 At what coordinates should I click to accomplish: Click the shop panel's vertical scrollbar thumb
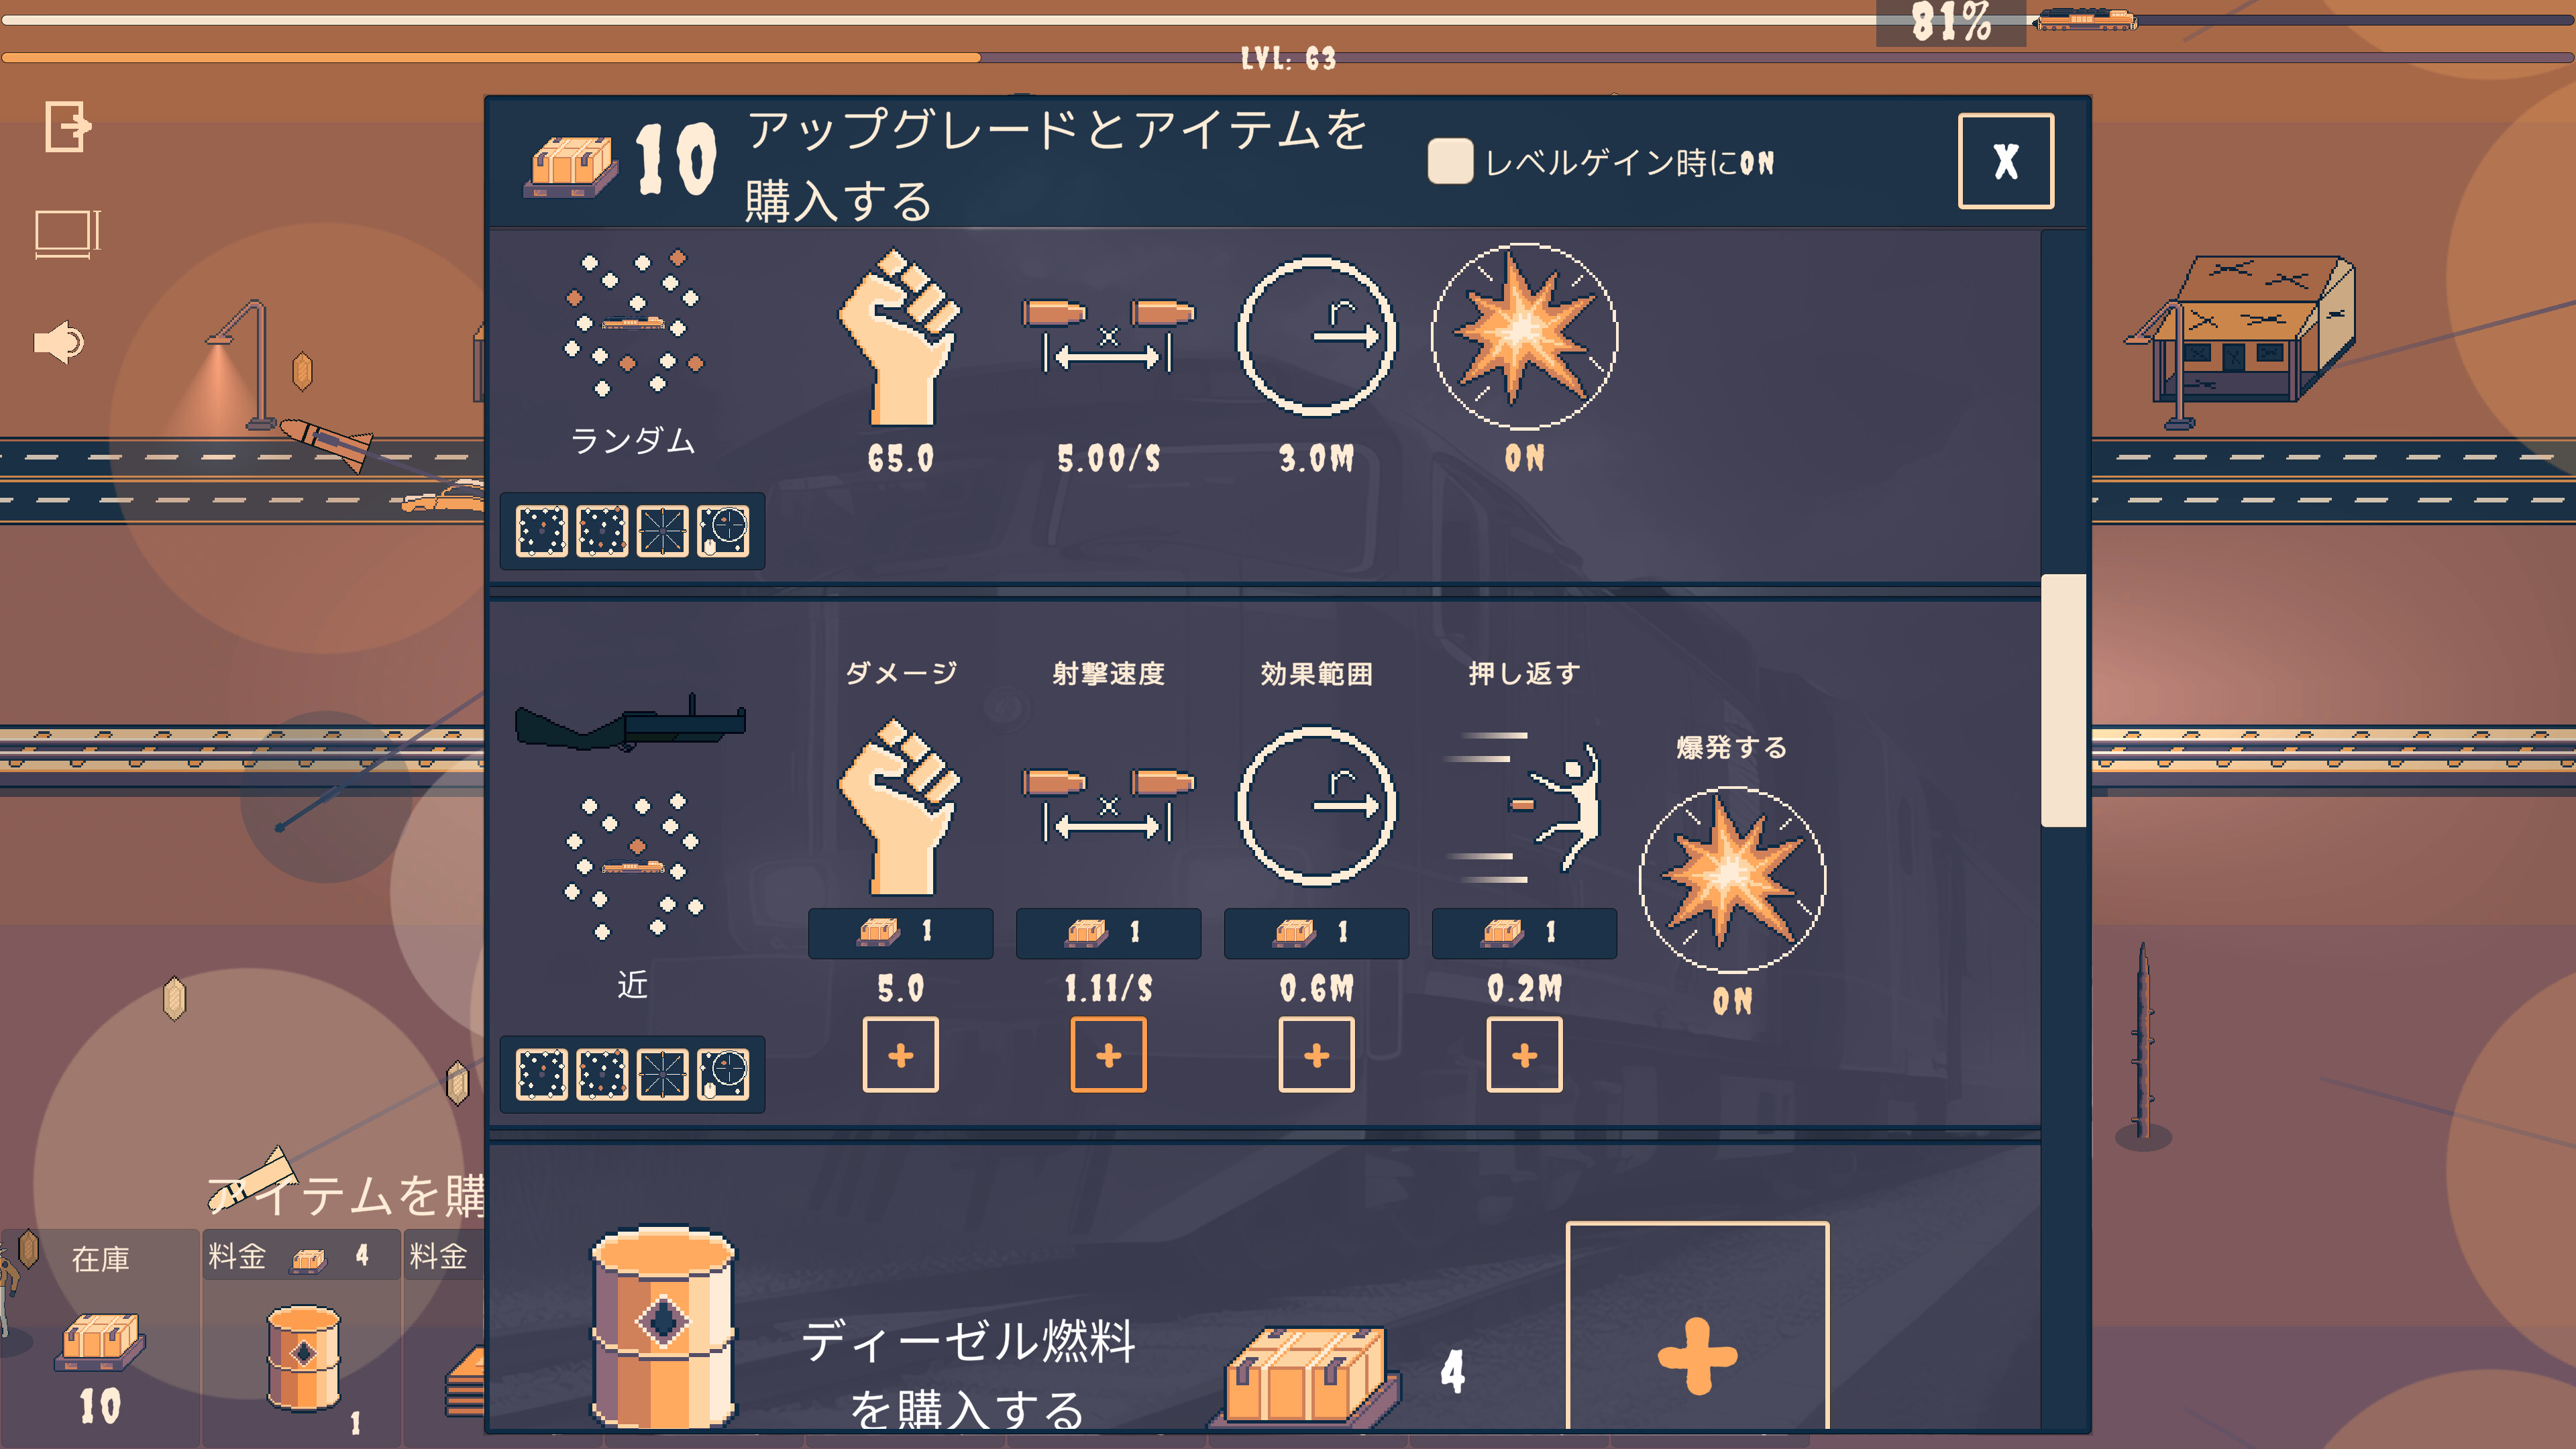click(x=2063, y=700)
